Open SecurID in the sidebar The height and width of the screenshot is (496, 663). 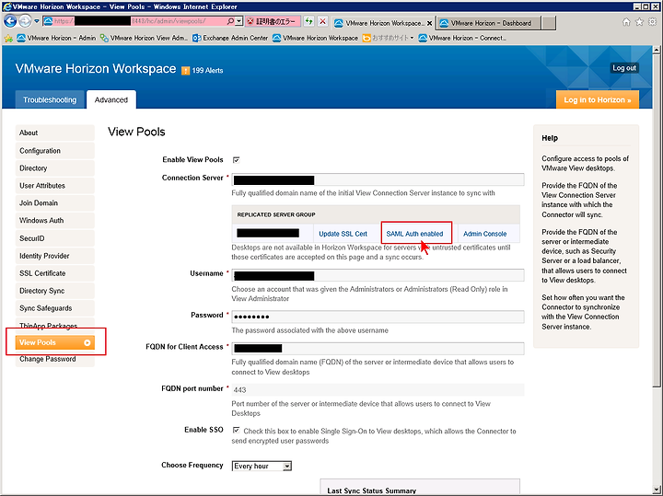click(x=54, y=238)
